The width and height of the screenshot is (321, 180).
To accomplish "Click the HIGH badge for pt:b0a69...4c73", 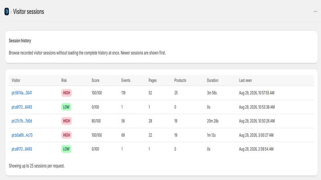I will pyautogui.click(x=66, y=135).
